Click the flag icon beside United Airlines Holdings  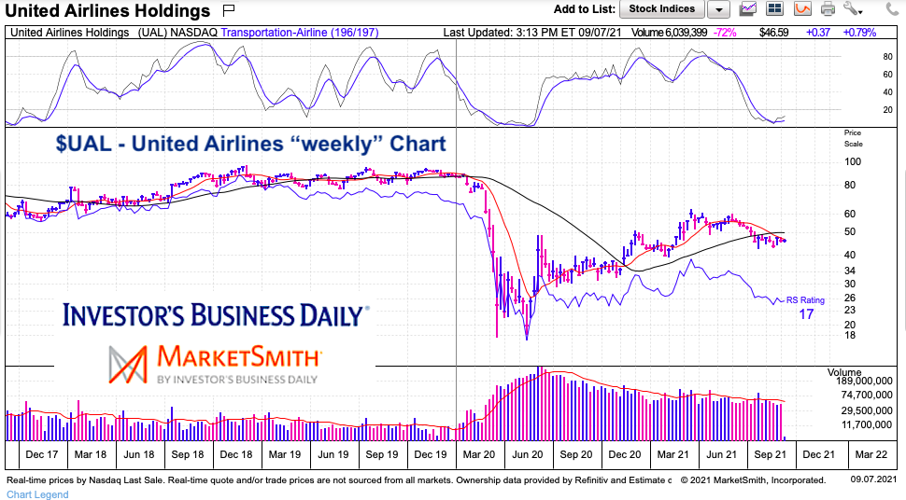(229, 10)
